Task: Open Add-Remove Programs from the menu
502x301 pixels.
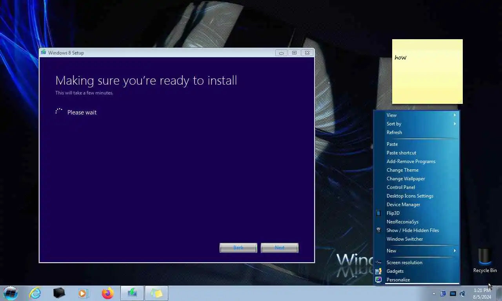Action: point(416,161)
